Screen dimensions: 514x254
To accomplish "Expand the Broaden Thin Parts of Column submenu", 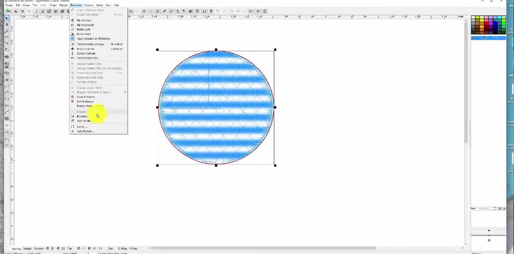I will 124,92.
